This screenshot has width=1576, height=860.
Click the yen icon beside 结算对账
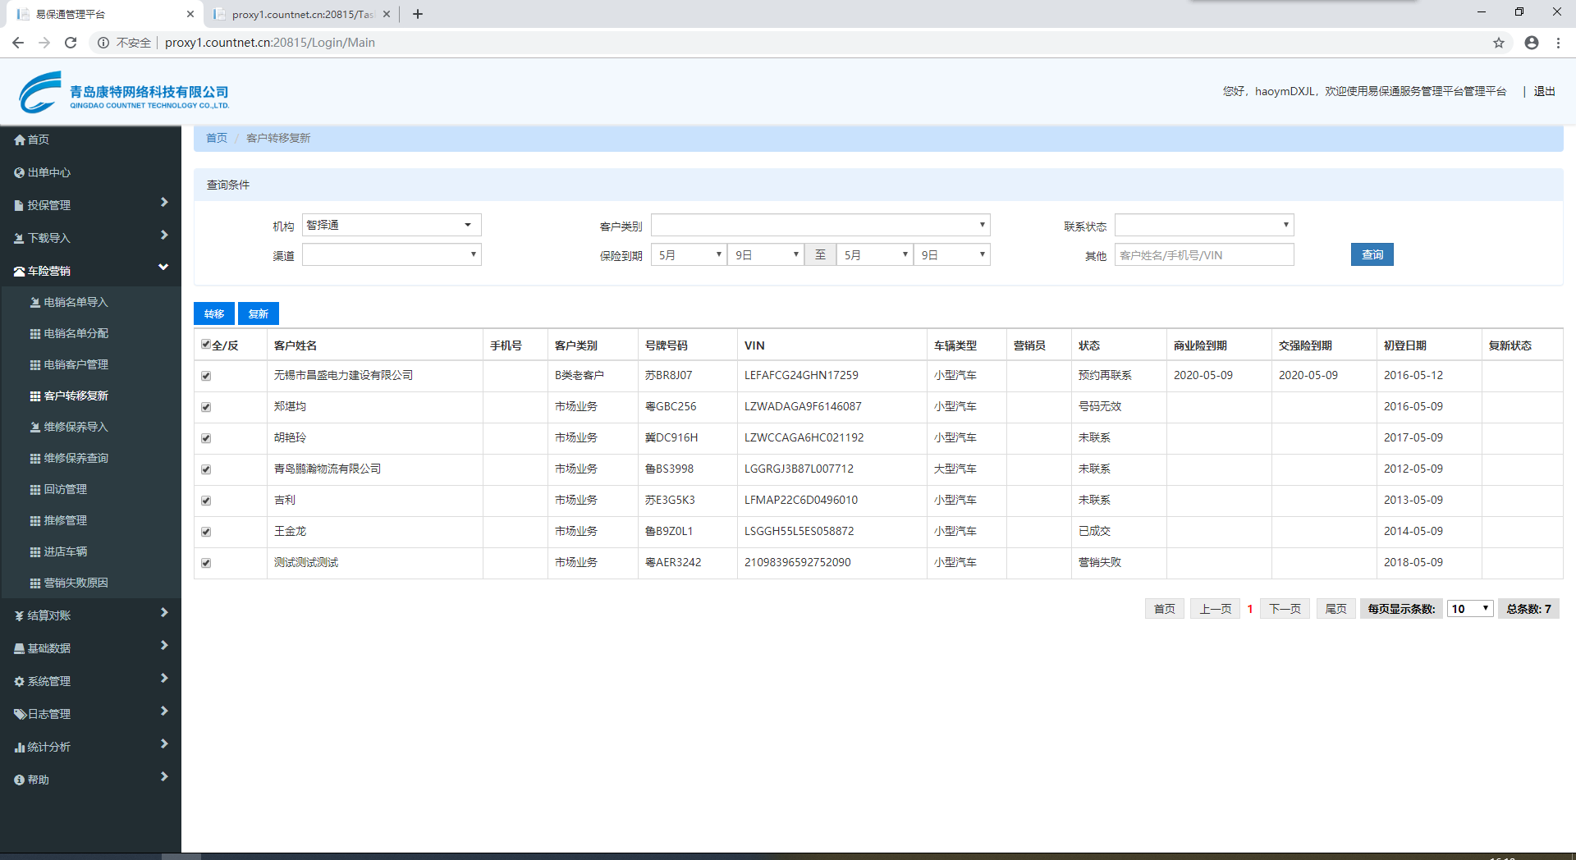20,616
